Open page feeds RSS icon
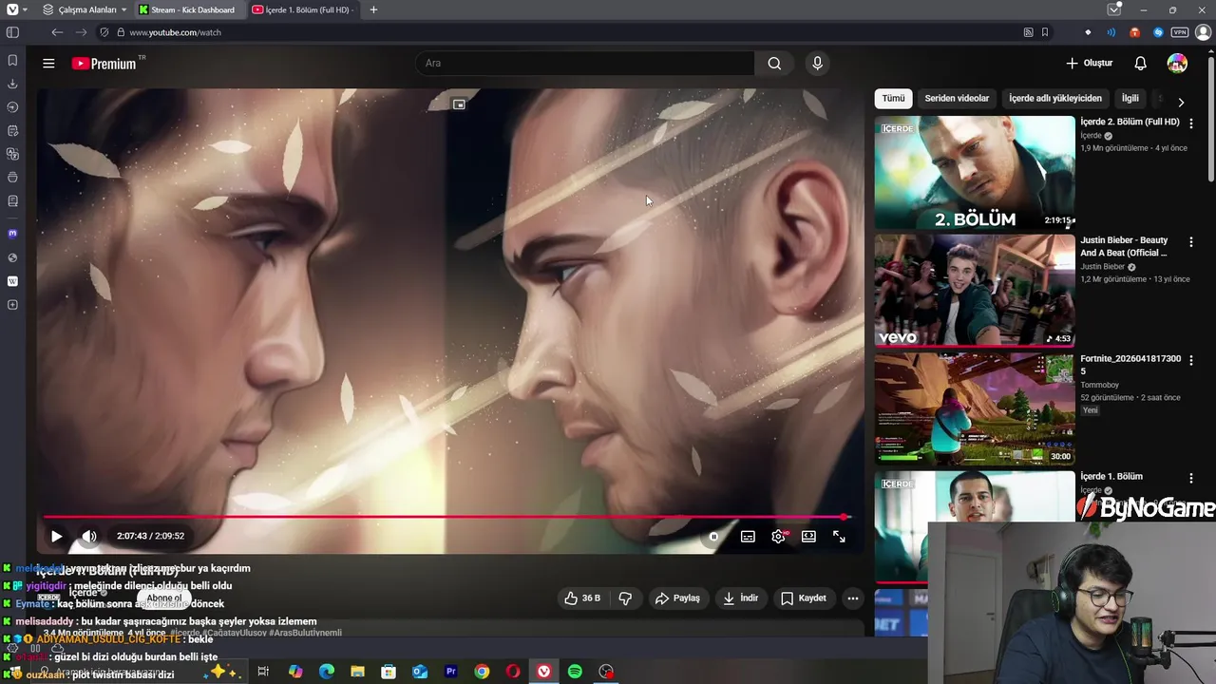 [1028, 32]
